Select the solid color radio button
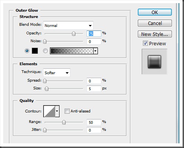Image resolution: width=184 pixels, height=148 pixels. click(27, 51)
